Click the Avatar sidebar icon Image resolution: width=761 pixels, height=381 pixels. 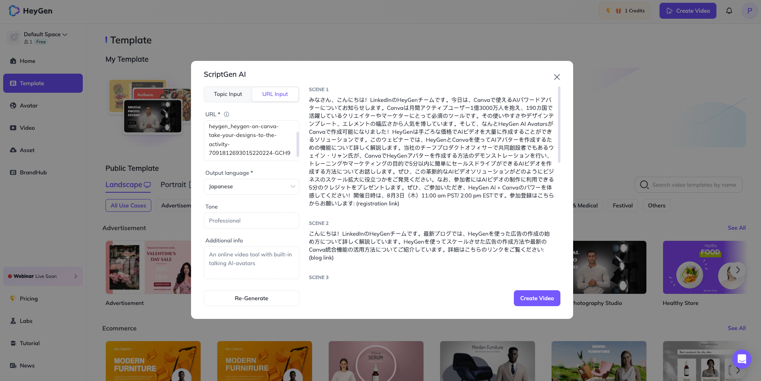point(13,106)
